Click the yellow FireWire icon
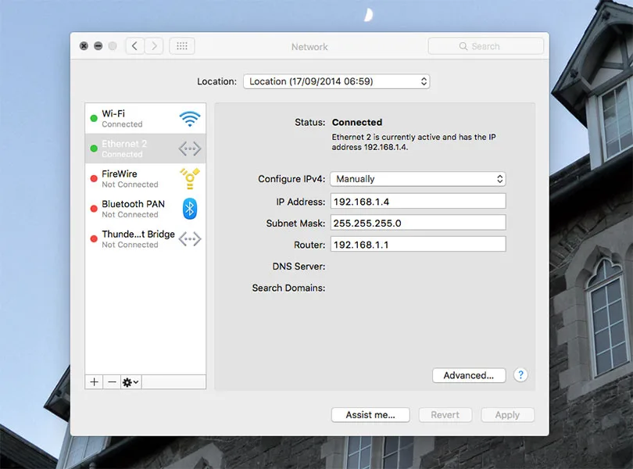633x469 pixels. tap(189, 179)
